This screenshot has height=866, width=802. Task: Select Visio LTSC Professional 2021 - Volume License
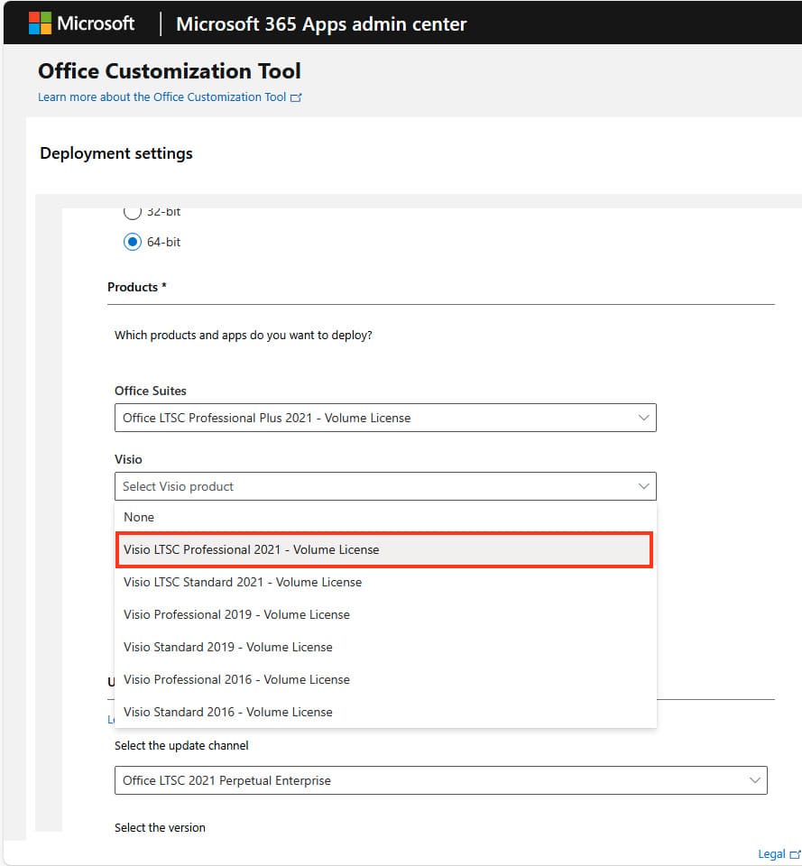[x=252, y=549]
